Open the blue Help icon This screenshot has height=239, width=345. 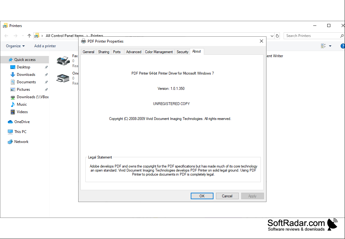click(343, 46)
